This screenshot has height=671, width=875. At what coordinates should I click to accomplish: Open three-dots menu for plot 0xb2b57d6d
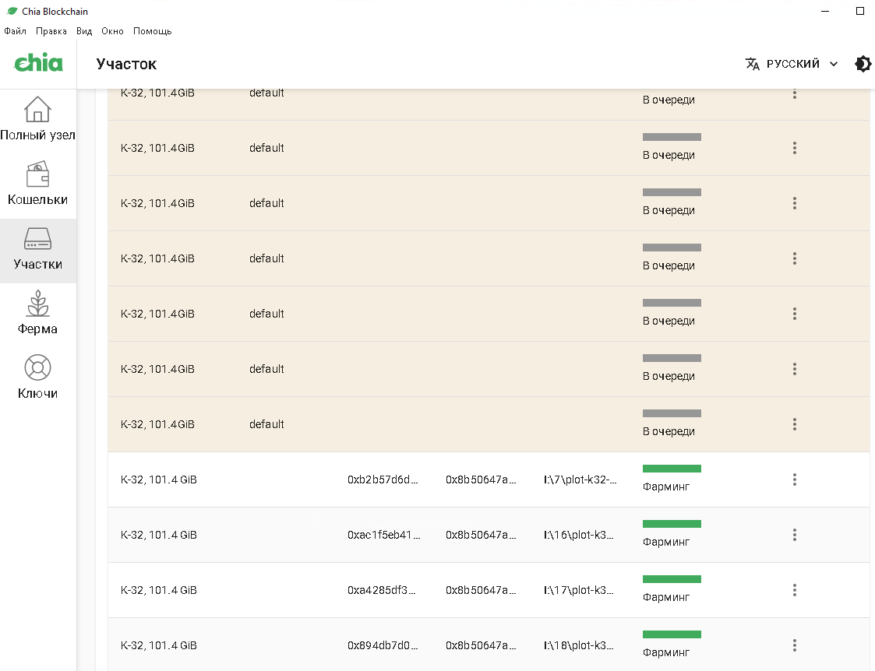[795, 480]
